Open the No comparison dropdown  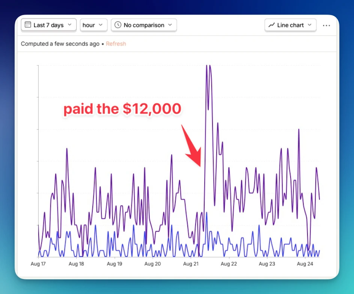(144, 25)
